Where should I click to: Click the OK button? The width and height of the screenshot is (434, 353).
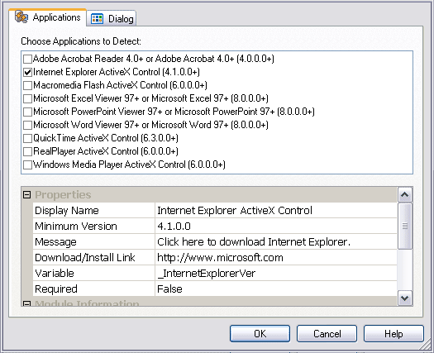(x=260, y=334)
